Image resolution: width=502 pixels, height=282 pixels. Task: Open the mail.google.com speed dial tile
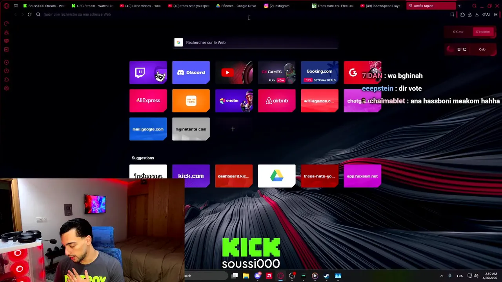[148, 129]
